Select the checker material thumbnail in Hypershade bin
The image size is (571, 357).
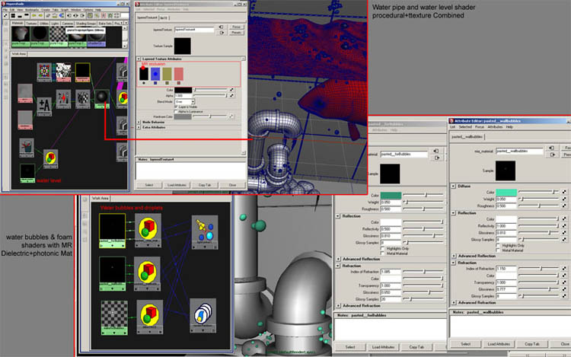pos(59,35)
